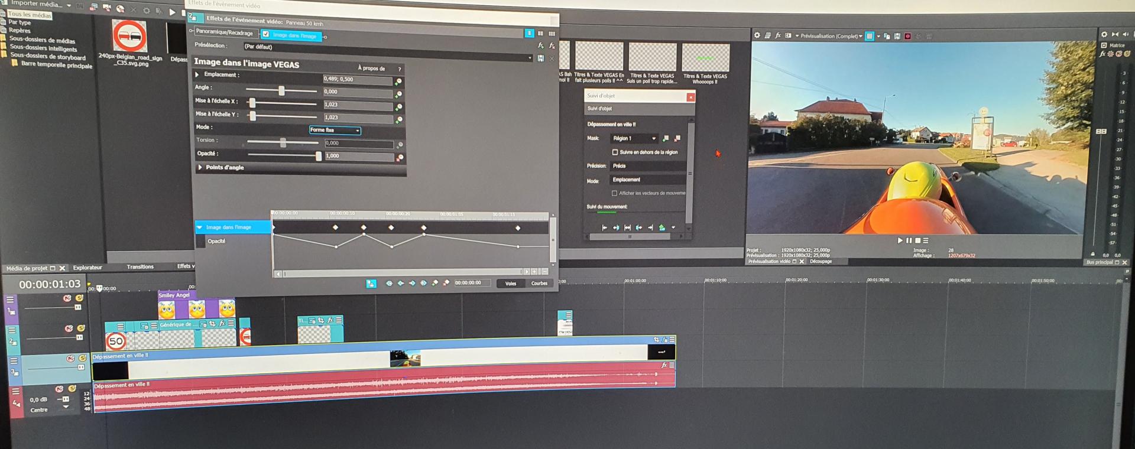Adjust the Angle slider handle
This screenshot has width=1135, height=449.
[x=281, y=90]
